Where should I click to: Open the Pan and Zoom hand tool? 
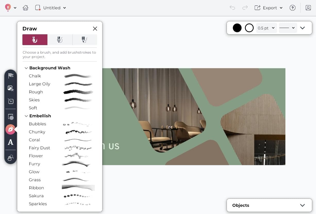11,158
